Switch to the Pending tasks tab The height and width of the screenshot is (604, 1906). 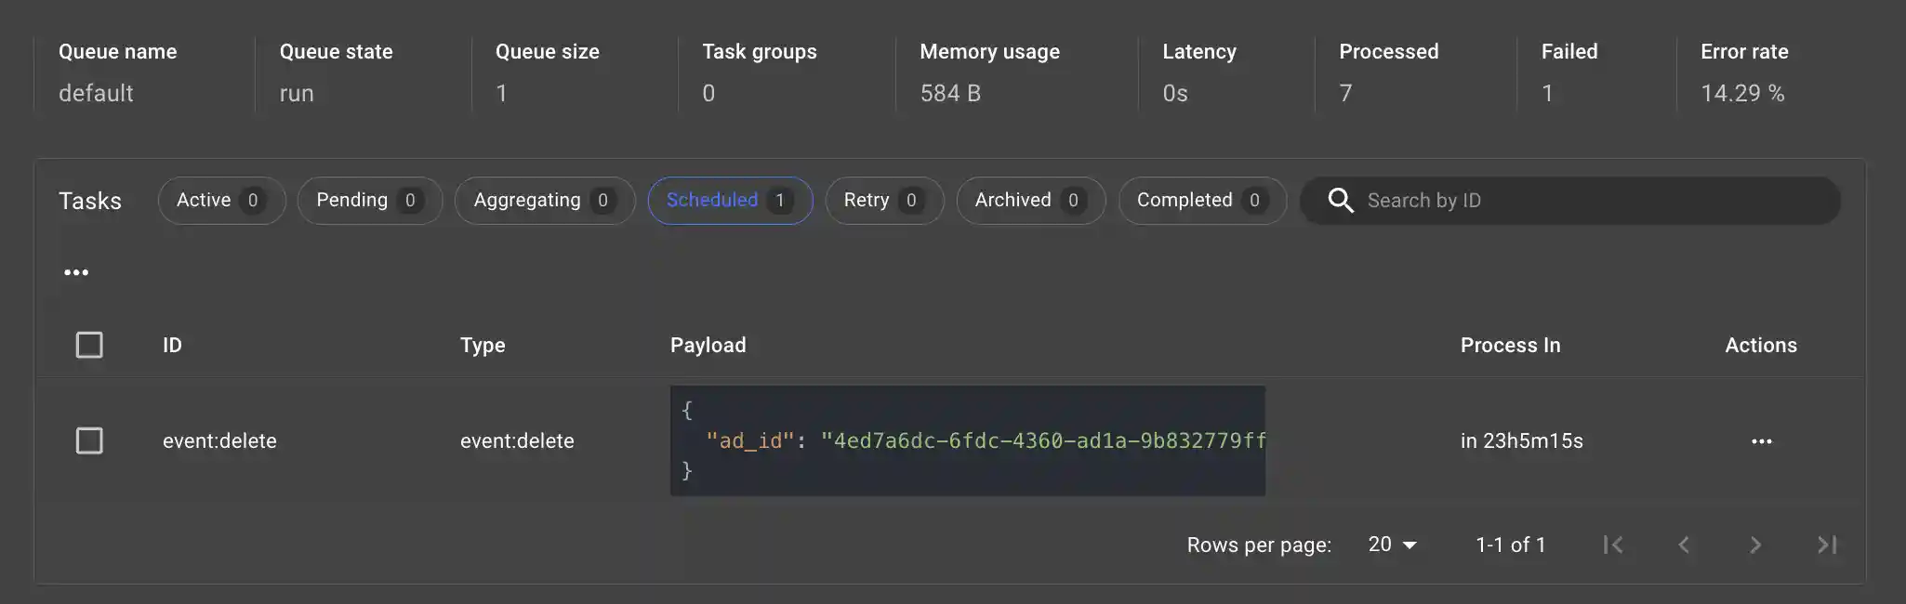click(369, 201)
